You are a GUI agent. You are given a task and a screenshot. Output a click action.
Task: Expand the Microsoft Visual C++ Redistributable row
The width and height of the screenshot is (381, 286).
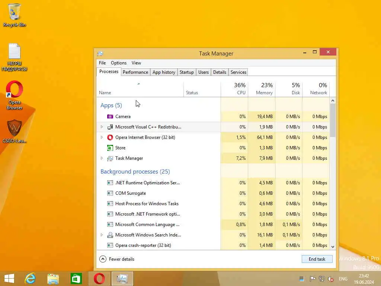pos(102,127)
